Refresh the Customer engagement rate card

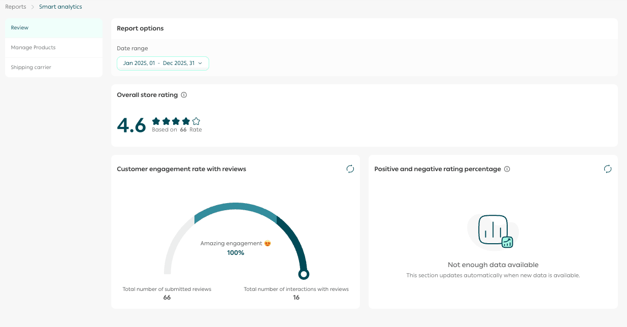[x=350, y=169]
